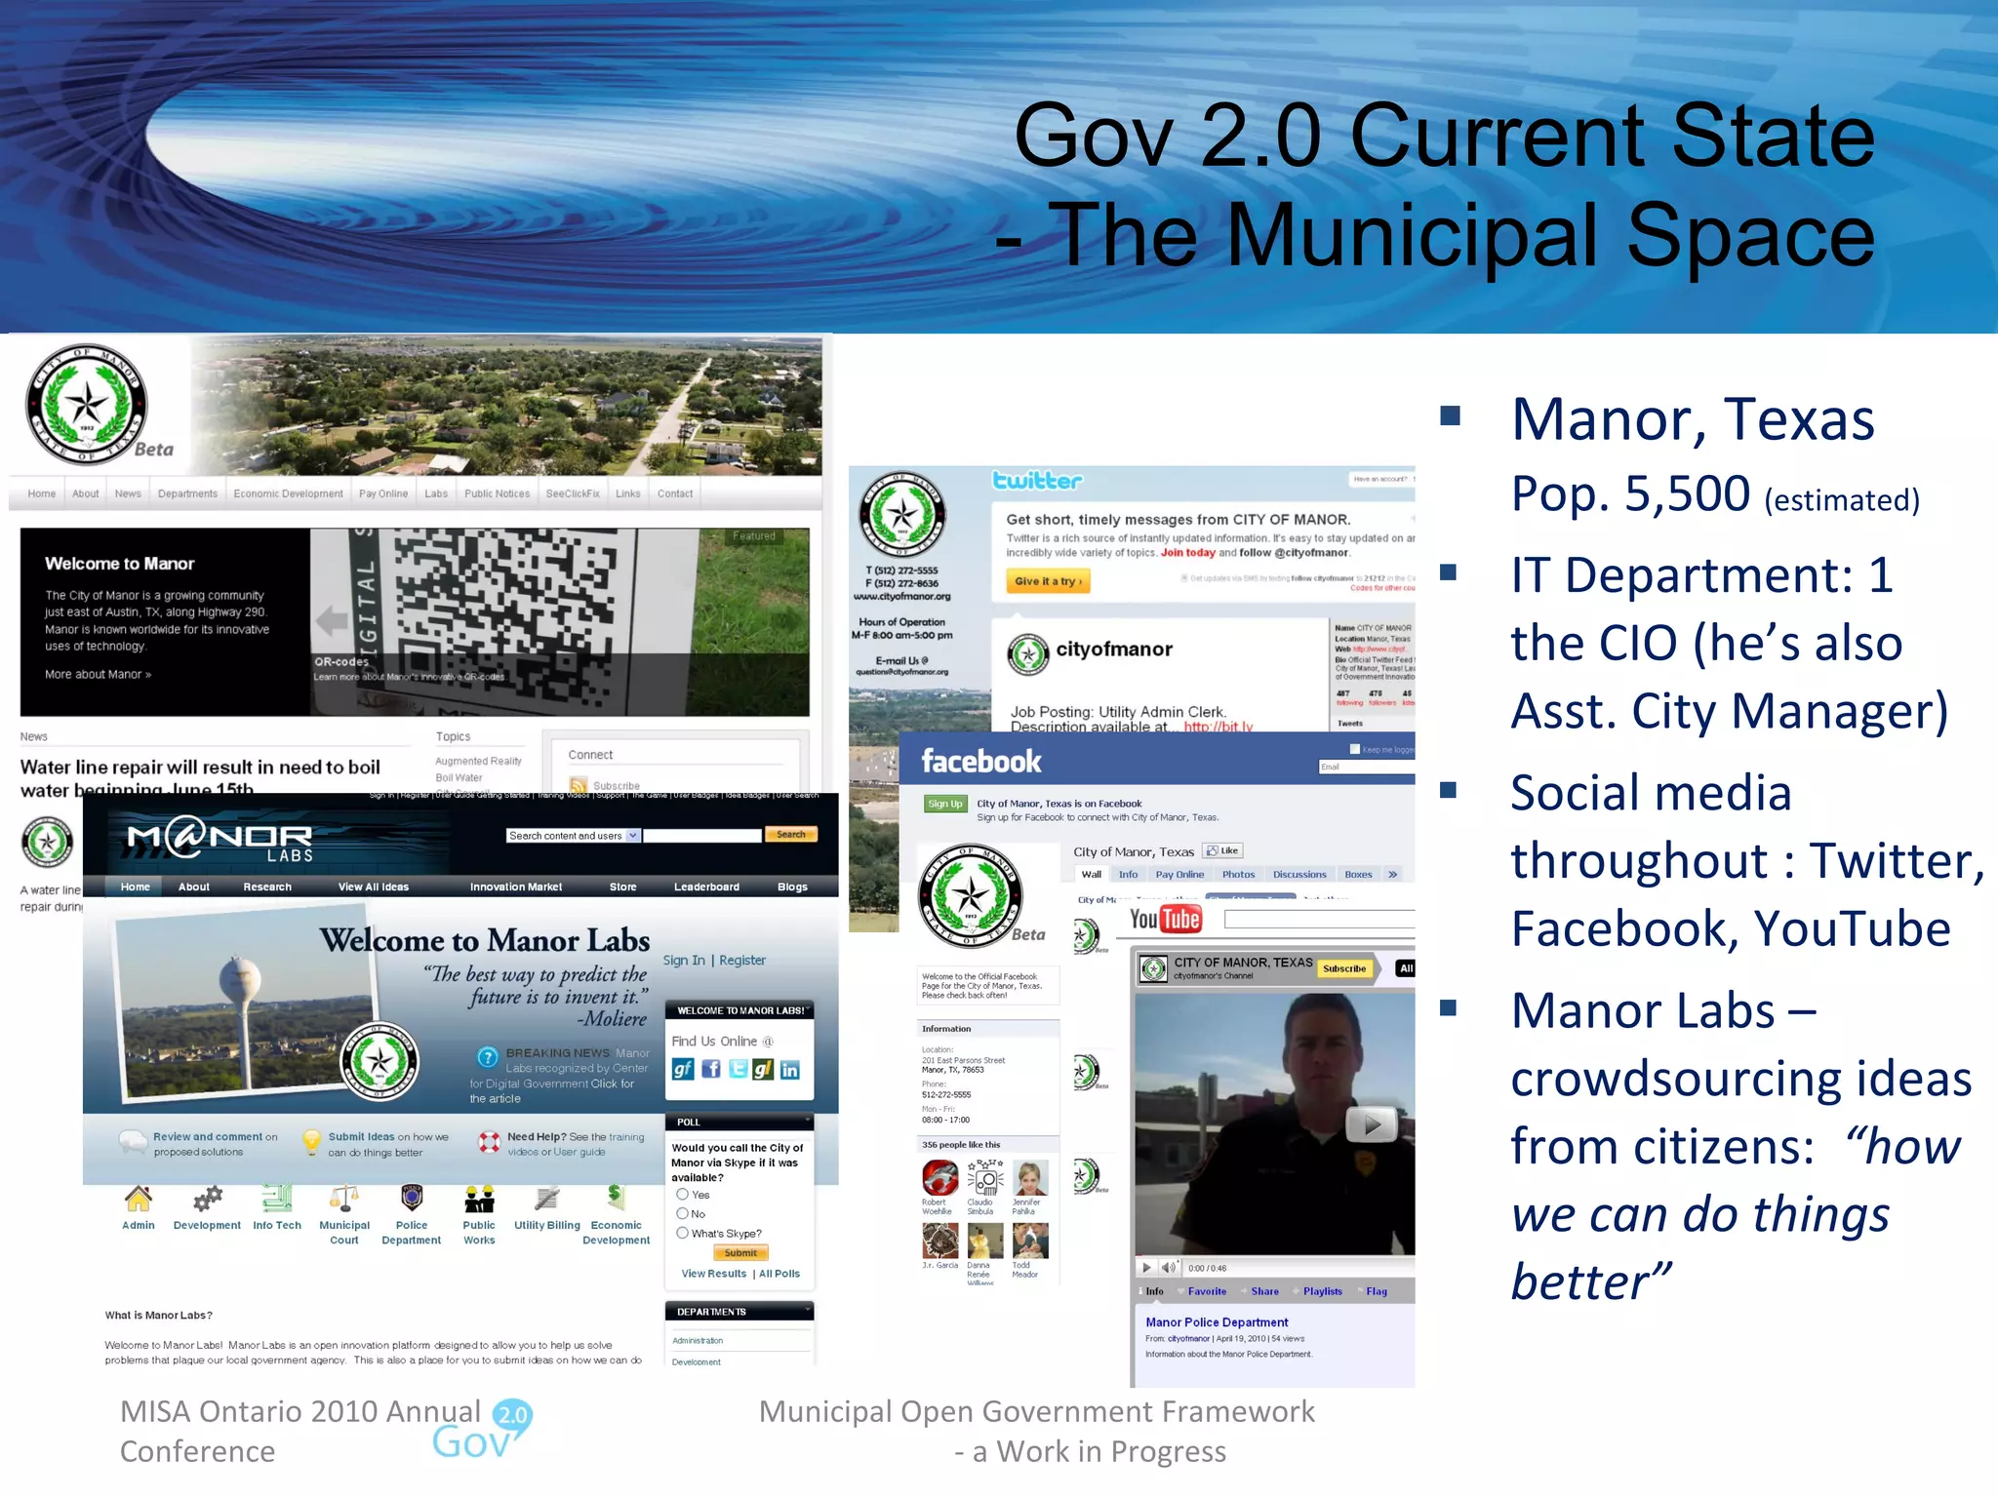Check the 'Keep me logged in' box on Facebook

1354,749
